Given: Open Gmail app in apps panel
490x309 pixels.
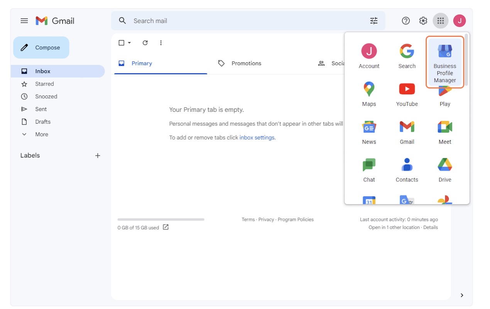Looking at the screenshot, I should [x=407, y=132].
